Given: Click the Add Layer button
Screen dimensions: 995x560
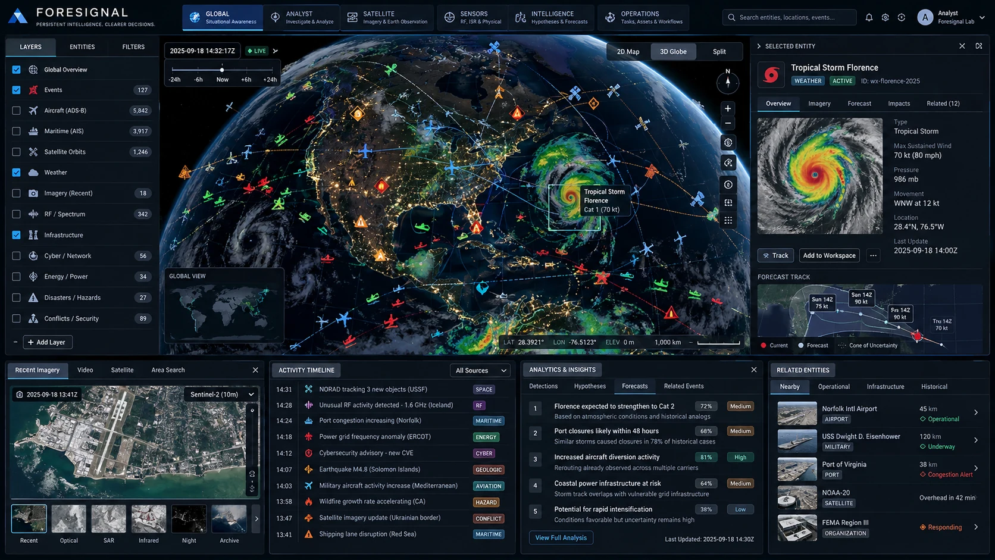Looking at the screenshot, I should pyautogui.click(x=48, y=342).
